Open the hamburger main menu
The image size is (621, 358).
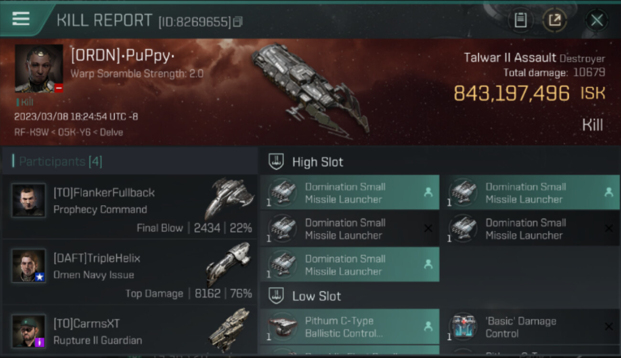pyautogui.click(x=21, y=19)
